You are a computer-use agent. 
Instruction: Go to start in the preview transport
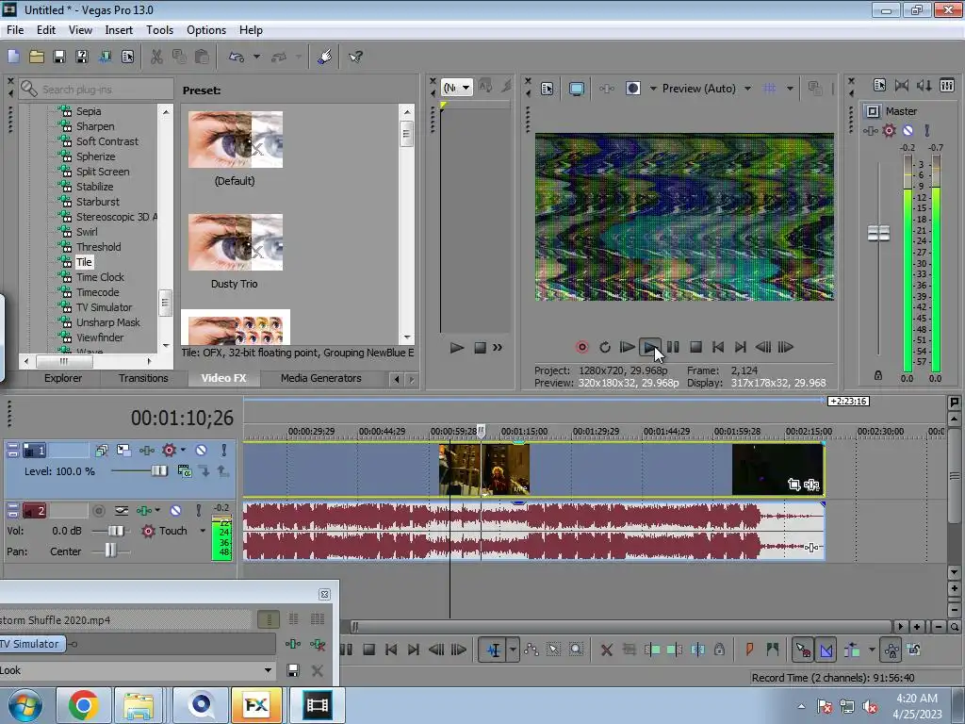(718, 347)
